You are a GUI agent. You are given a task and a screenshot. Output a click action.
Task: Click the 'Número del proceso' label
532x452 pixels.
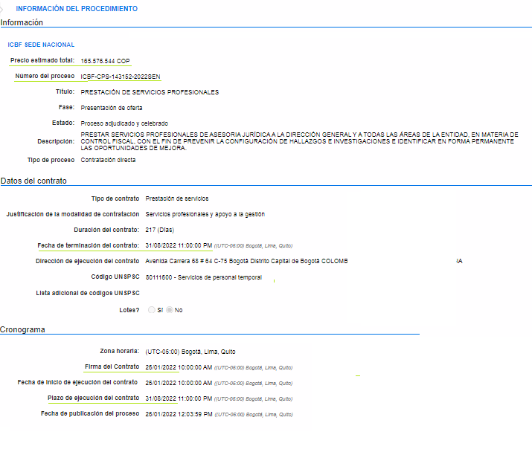[x=45, y=76]
